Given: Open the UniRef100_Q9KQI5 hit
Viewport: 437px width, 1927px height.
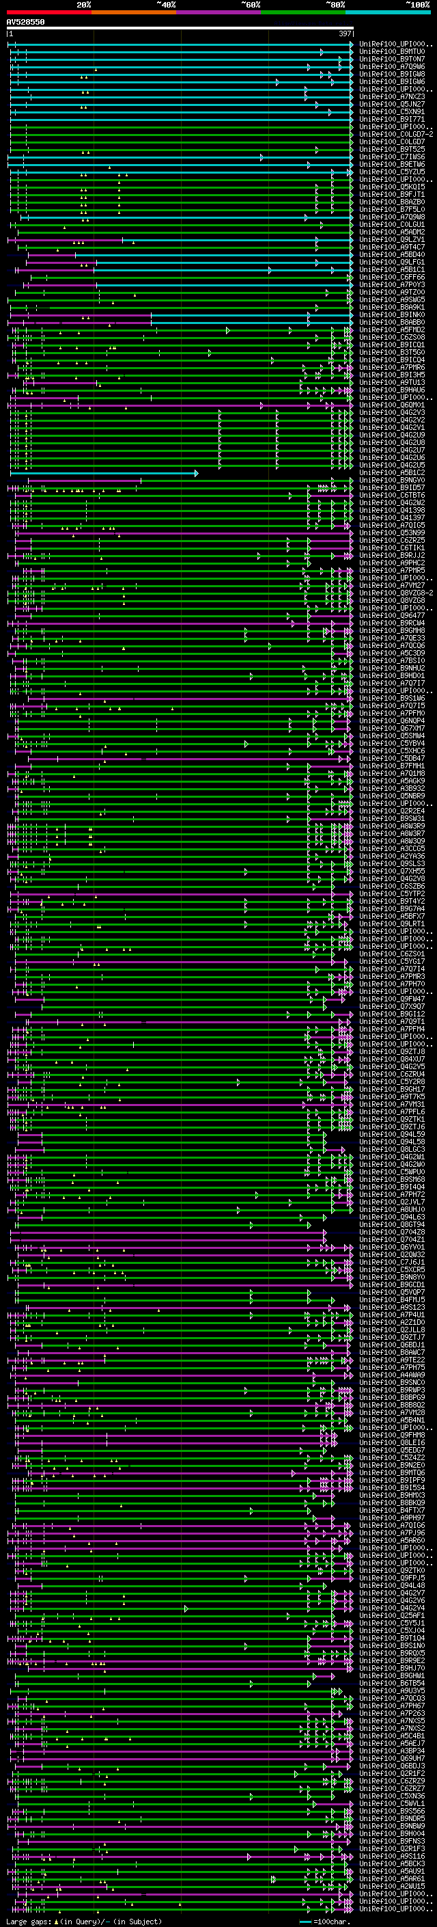Looking at the screenshot, I should [x=392, y=187].
